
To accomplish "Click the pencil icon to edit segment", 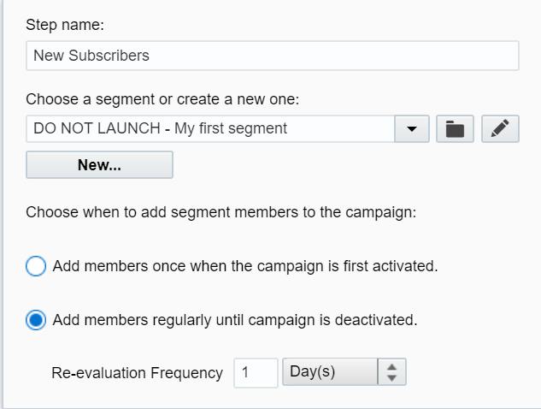I will pyautogui.click(x=501, y=129).
